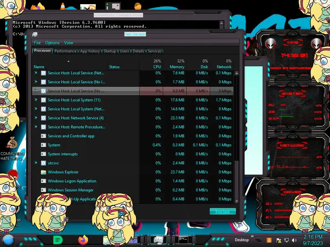Open the View menu in Task Manager
This screenshot has width=330, height=247.
(69, 43)
